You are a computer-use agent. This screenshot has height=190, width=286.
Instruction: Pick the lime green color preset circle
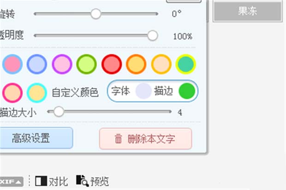[86, 64]
